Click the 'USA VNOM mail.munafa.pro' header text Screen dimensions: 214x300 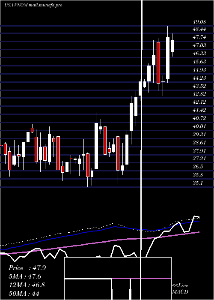[33, 5]
